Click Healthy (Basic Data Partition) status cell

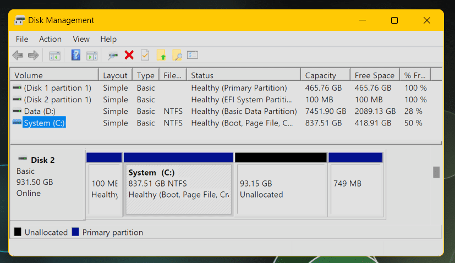point(244,111)
